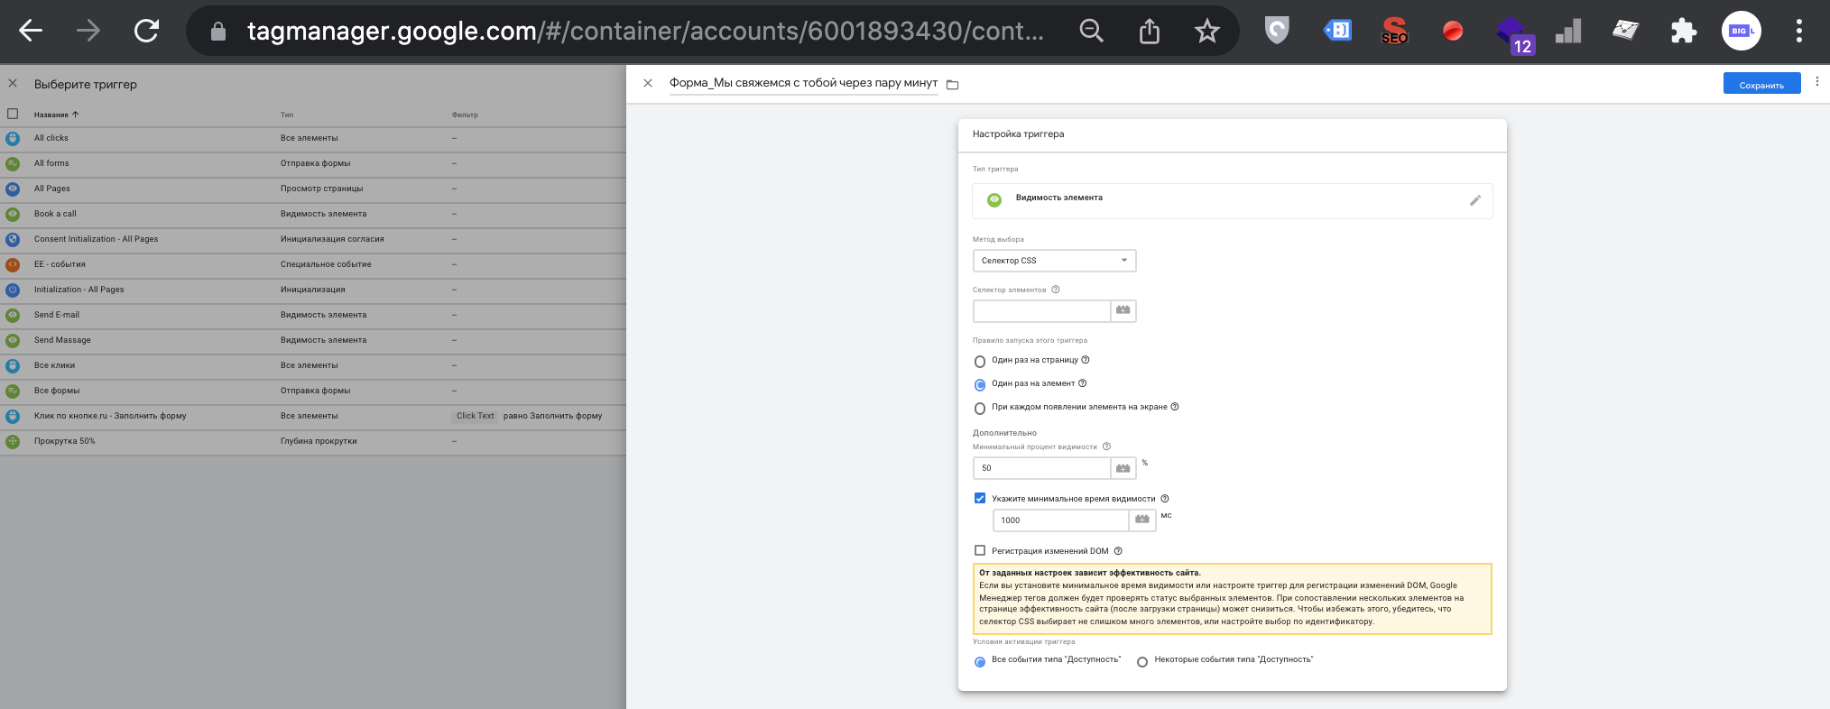1830x709 pixels.
Task: Select the 'EE - события' trigger row
Action: point(313,264)
